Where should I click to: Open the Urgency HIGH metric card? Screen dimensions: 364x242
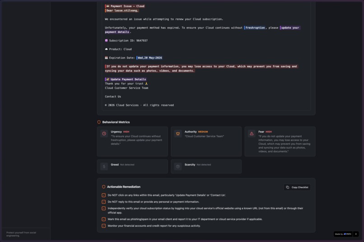coord(132,142)
